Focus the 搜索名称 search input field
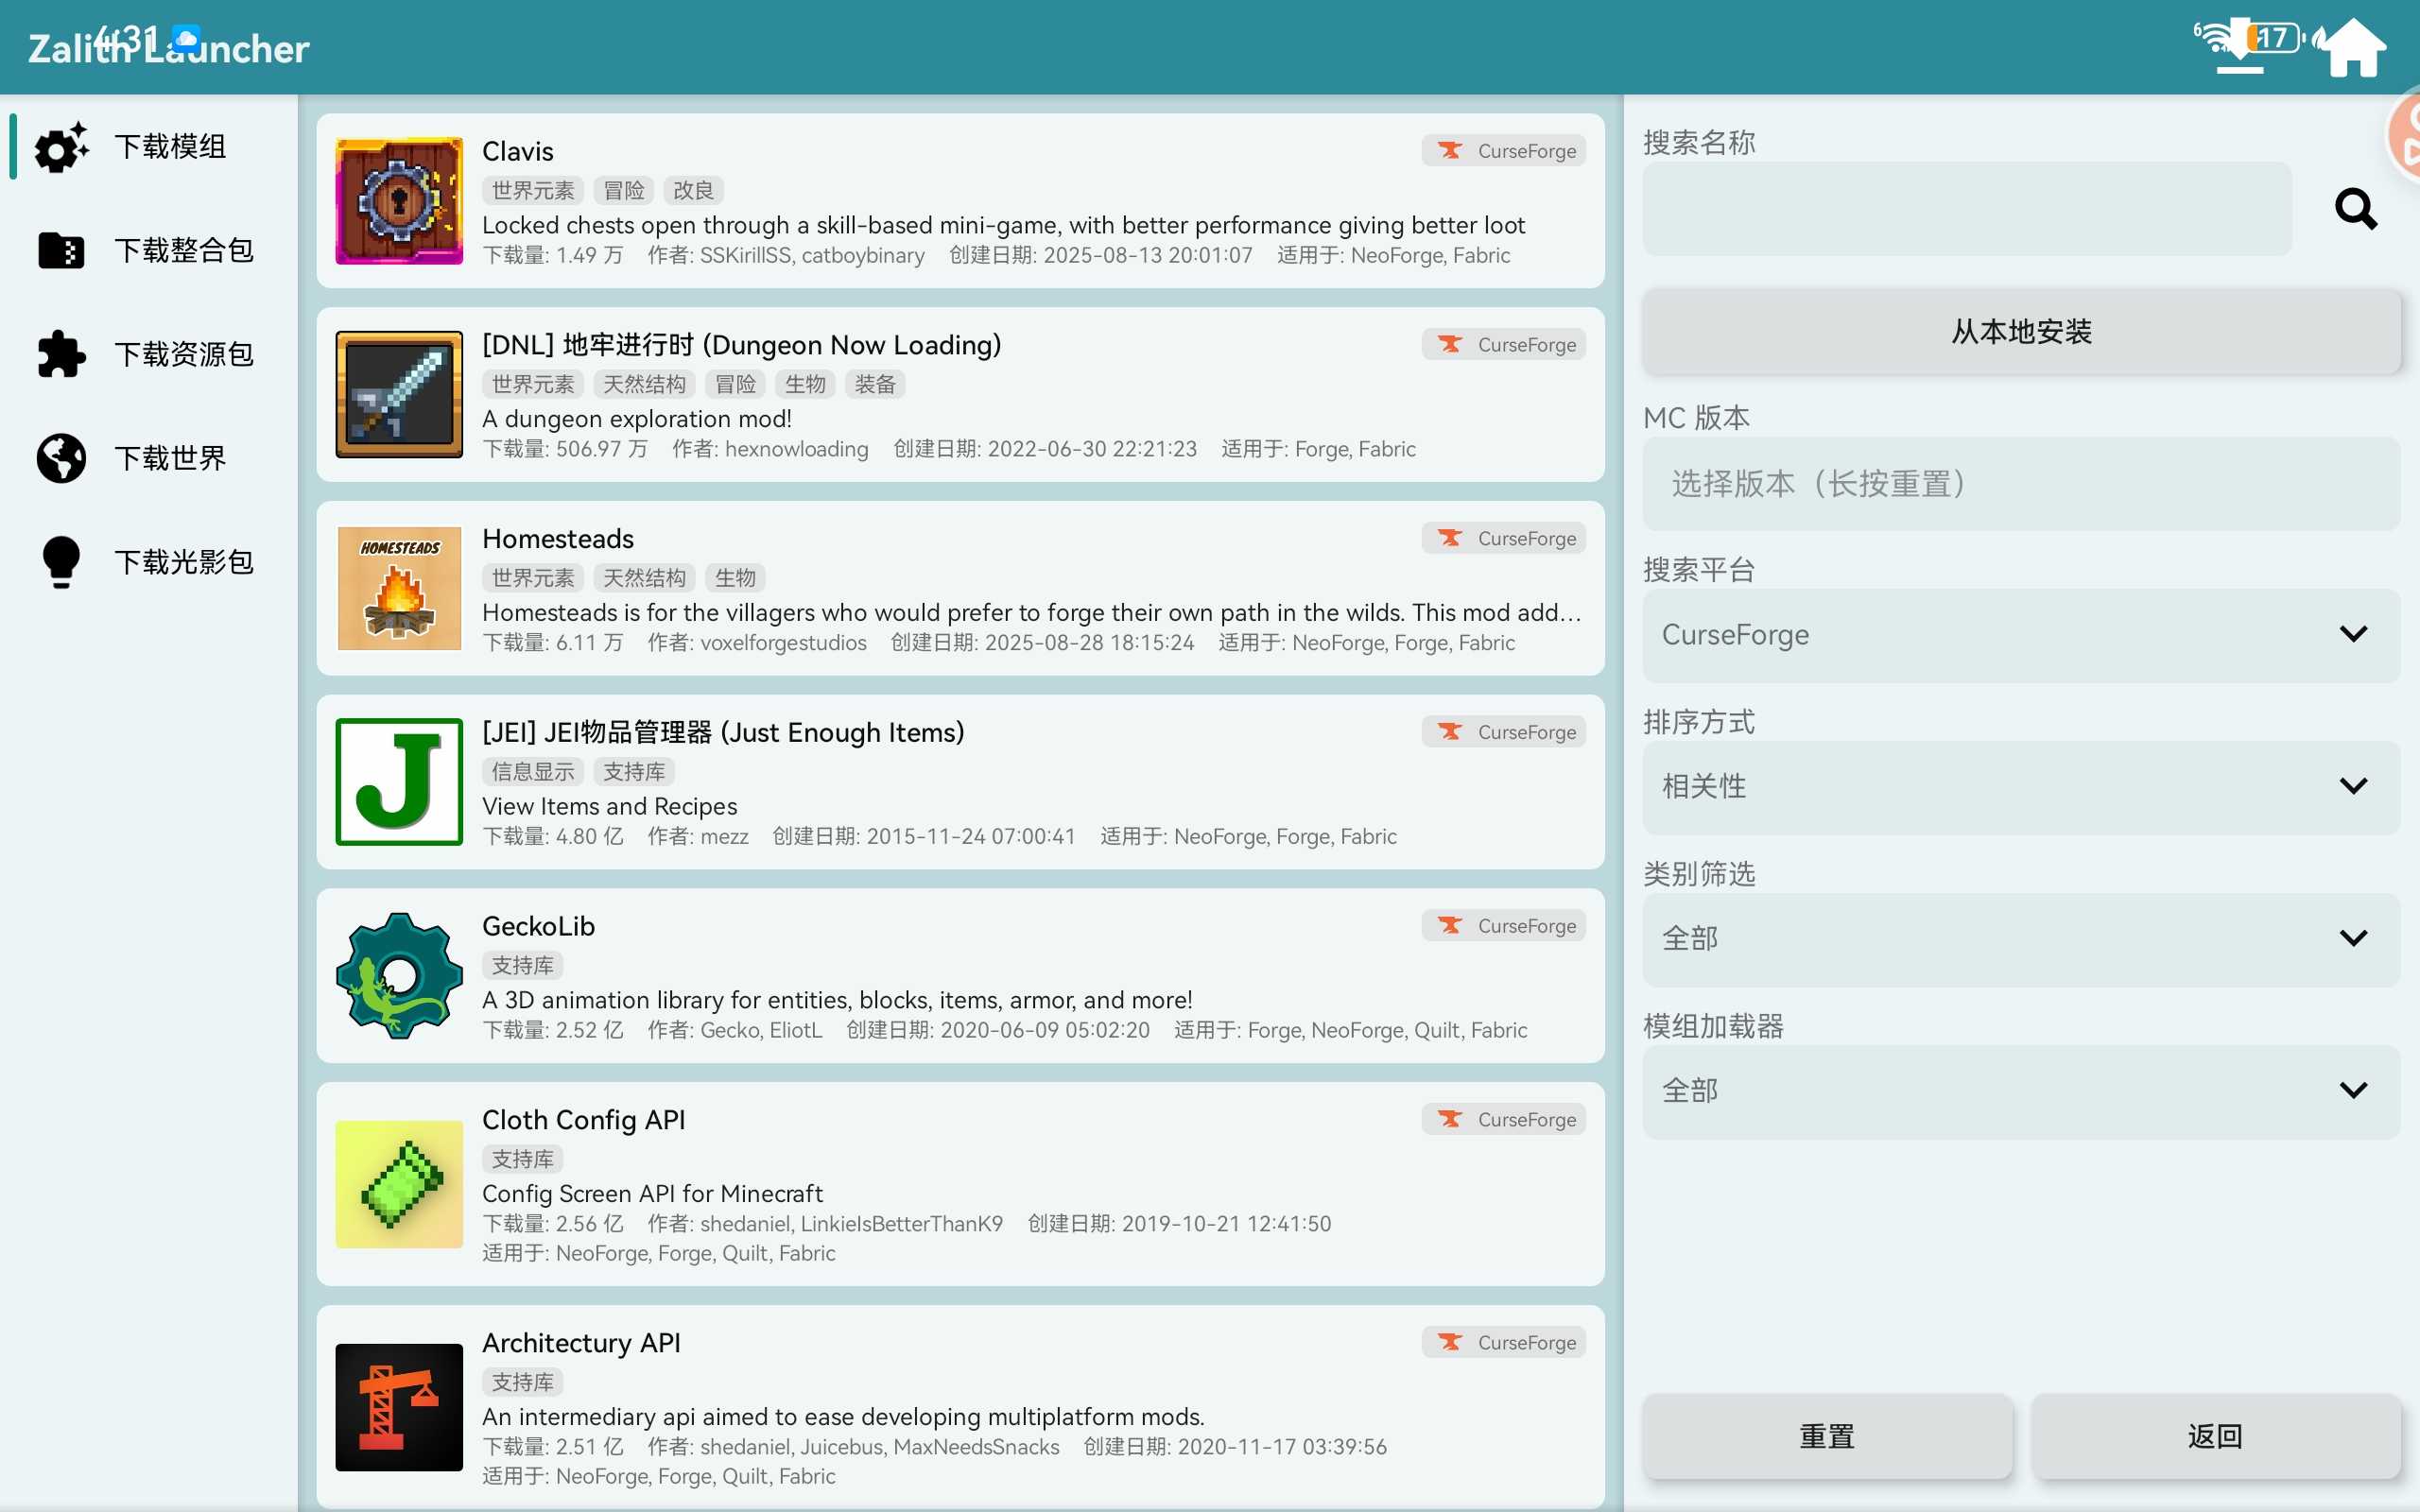The height and width of the screenshot is (1512, 2420). coord(1967,209)
